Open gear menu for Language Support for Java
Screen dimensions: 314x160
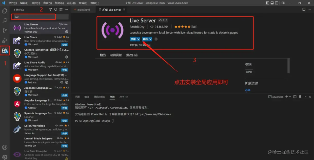click(x=67, y=82)
